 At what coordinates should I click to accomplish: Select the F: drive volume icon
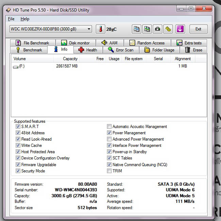coord(16,67)
